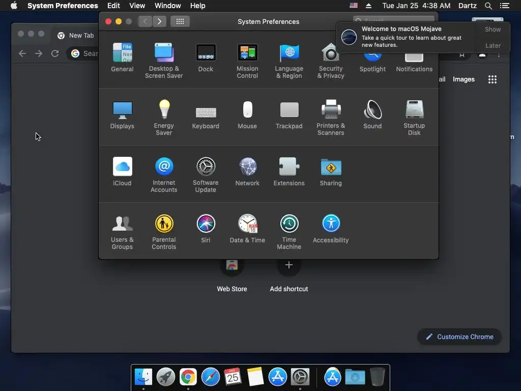Open Launchpad from the Dock
The image size is (521, 391).
pos(166,377)
